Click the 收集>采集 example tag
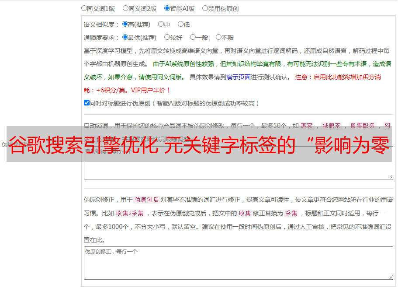Image resolution: width=398 pixels, height=288 pixels. [x=130, y=213]
